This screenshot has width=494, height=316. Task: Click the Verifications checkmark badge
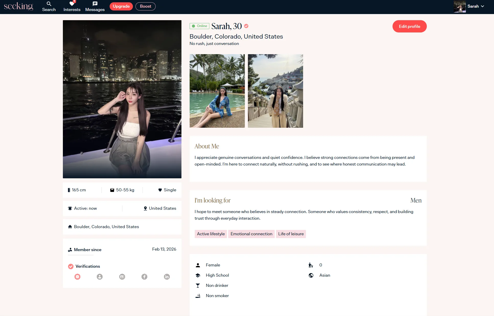(x=71, y=266)
